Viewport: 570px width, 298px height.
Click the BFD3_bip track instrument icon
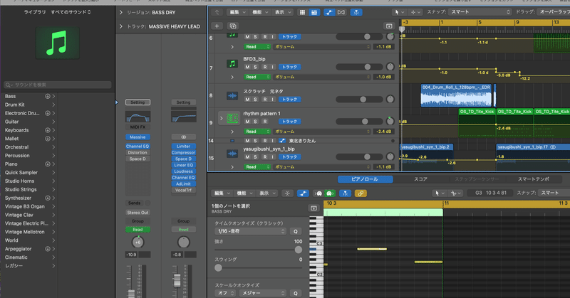pos(232,64)
